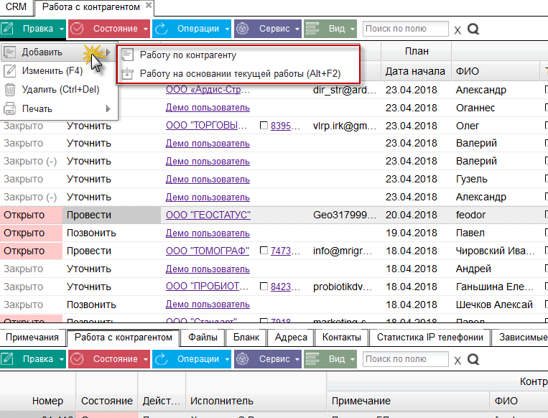548x418 pixels.
Task: Click the lower panel search magnifier icon
Action: pos(473,359)
